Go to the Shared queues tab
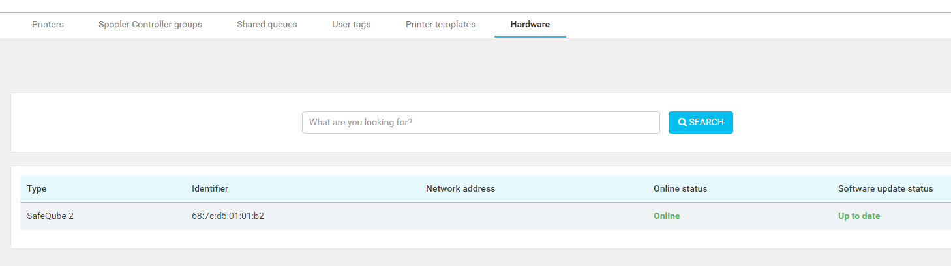 pyautogui.click(x=267, y=25)
